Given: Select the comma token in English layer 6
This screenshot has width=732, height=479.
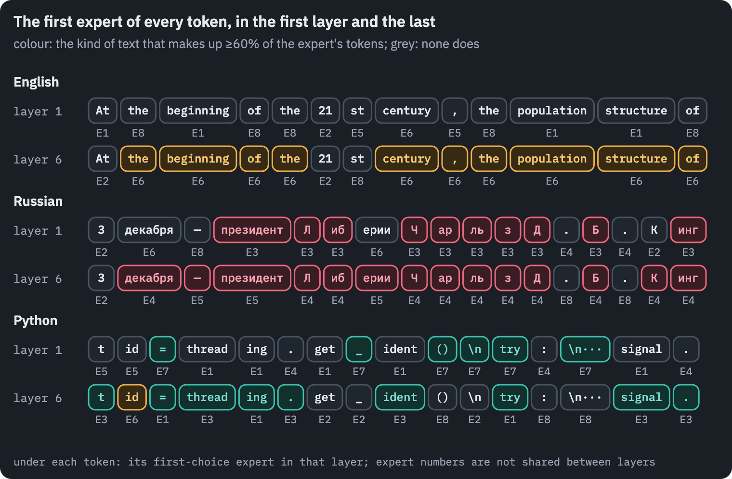Looking at the screenshot, I should [x=455, y=159].
